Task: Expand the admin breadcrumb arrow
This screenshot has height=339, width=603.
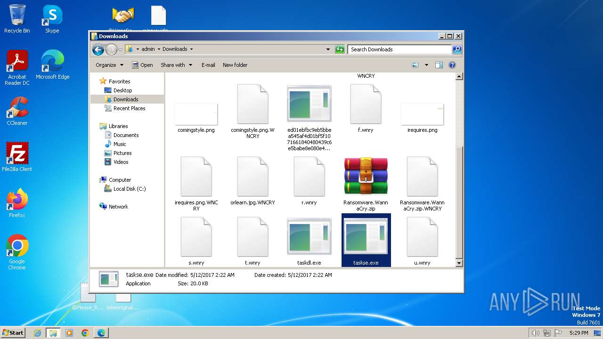Action: [159, 49]
